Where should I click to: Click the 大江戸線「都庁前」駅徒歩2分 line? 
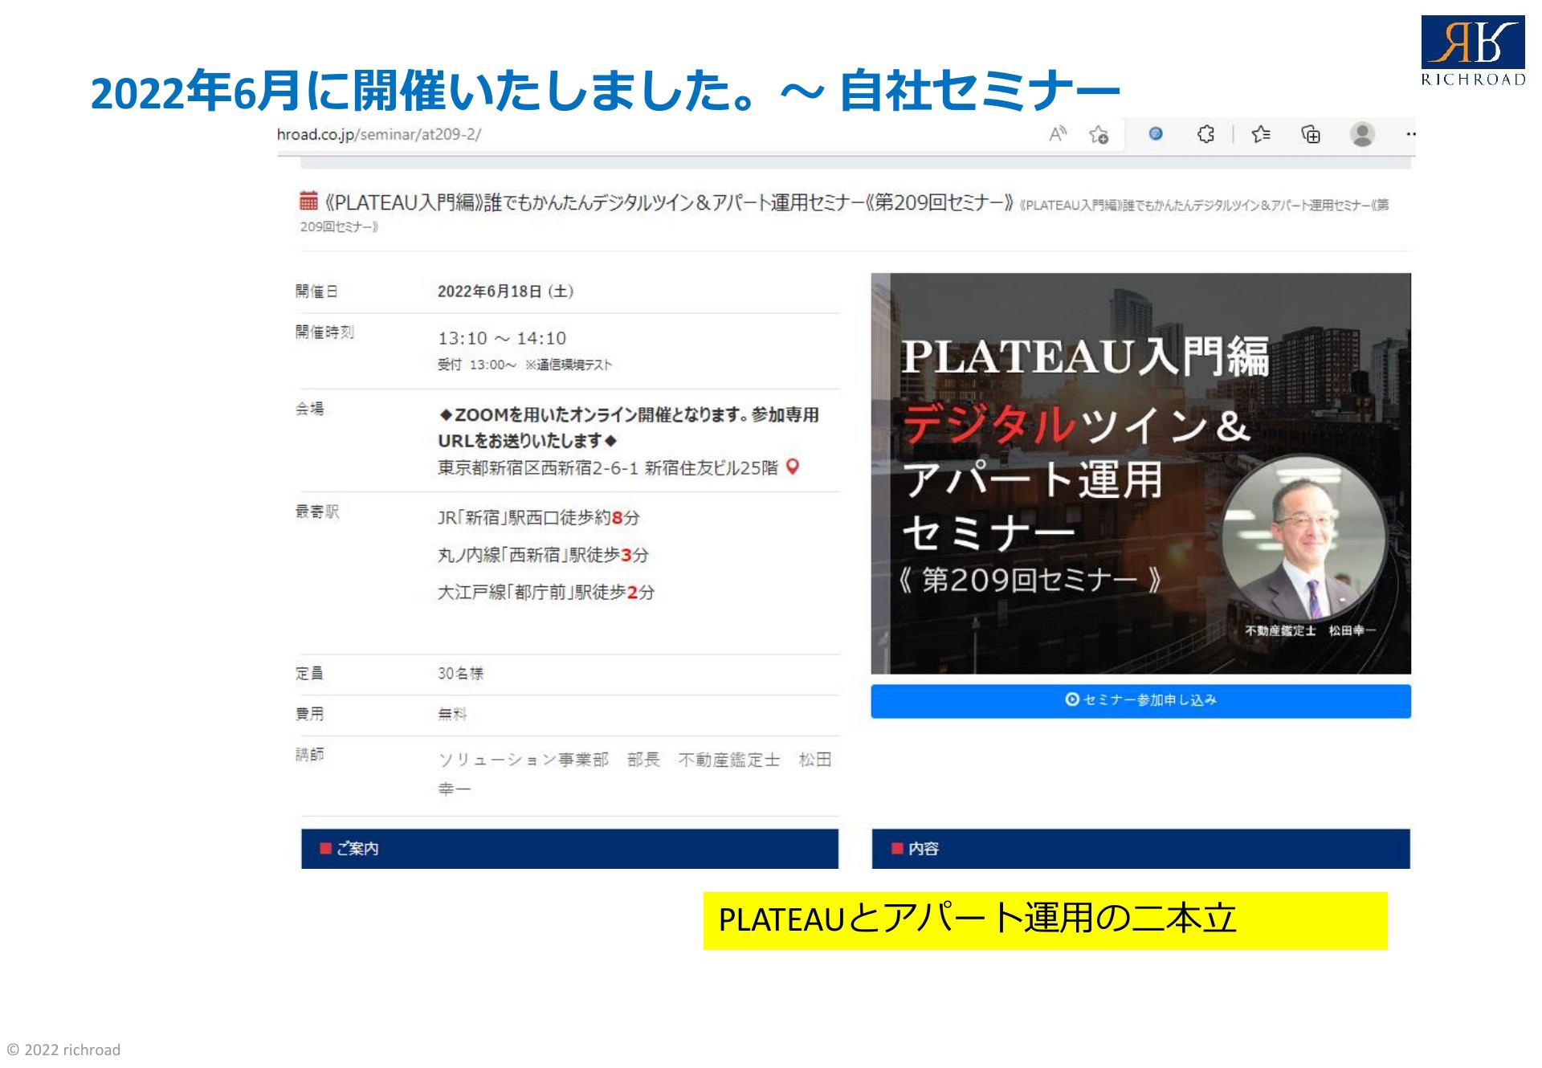pos(546,593)
